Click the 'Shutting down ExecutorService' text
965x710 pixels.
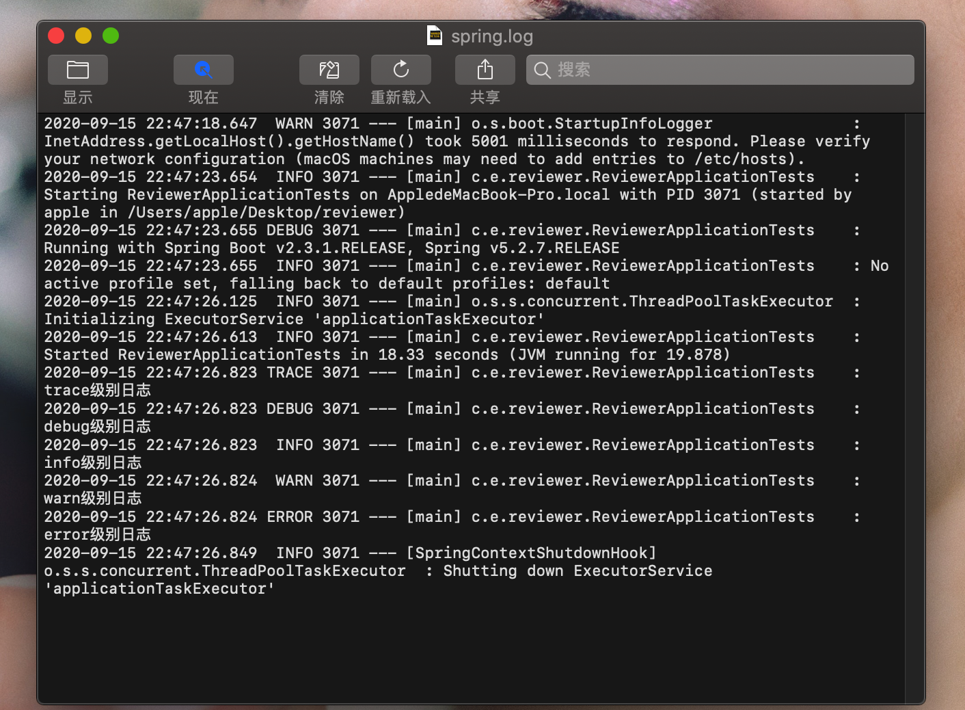[x=577, y=571]
